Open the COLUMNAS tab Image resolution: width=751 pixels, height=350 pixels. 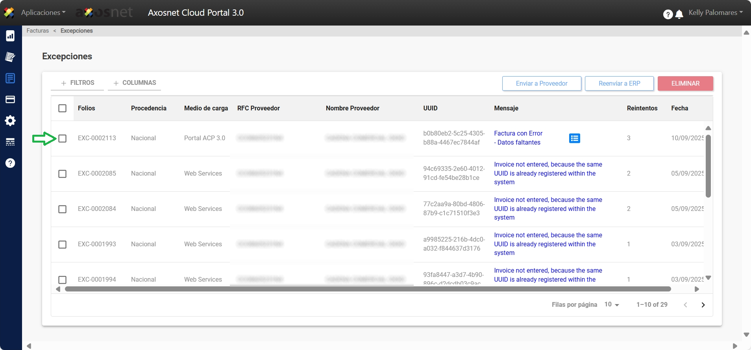pos(135,83)
